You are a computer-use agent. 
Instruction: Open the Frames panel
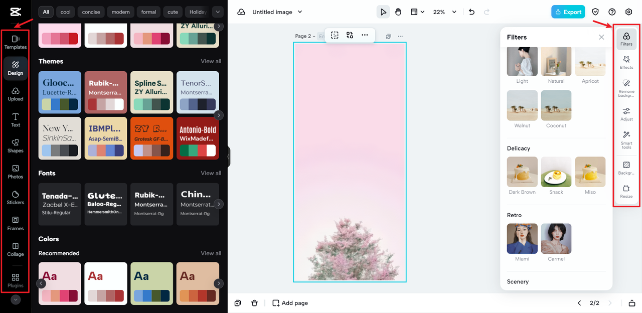point(15,224)
